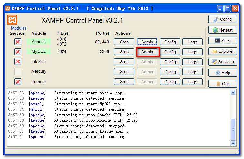Open Apache Config menu

click(170, 42)
